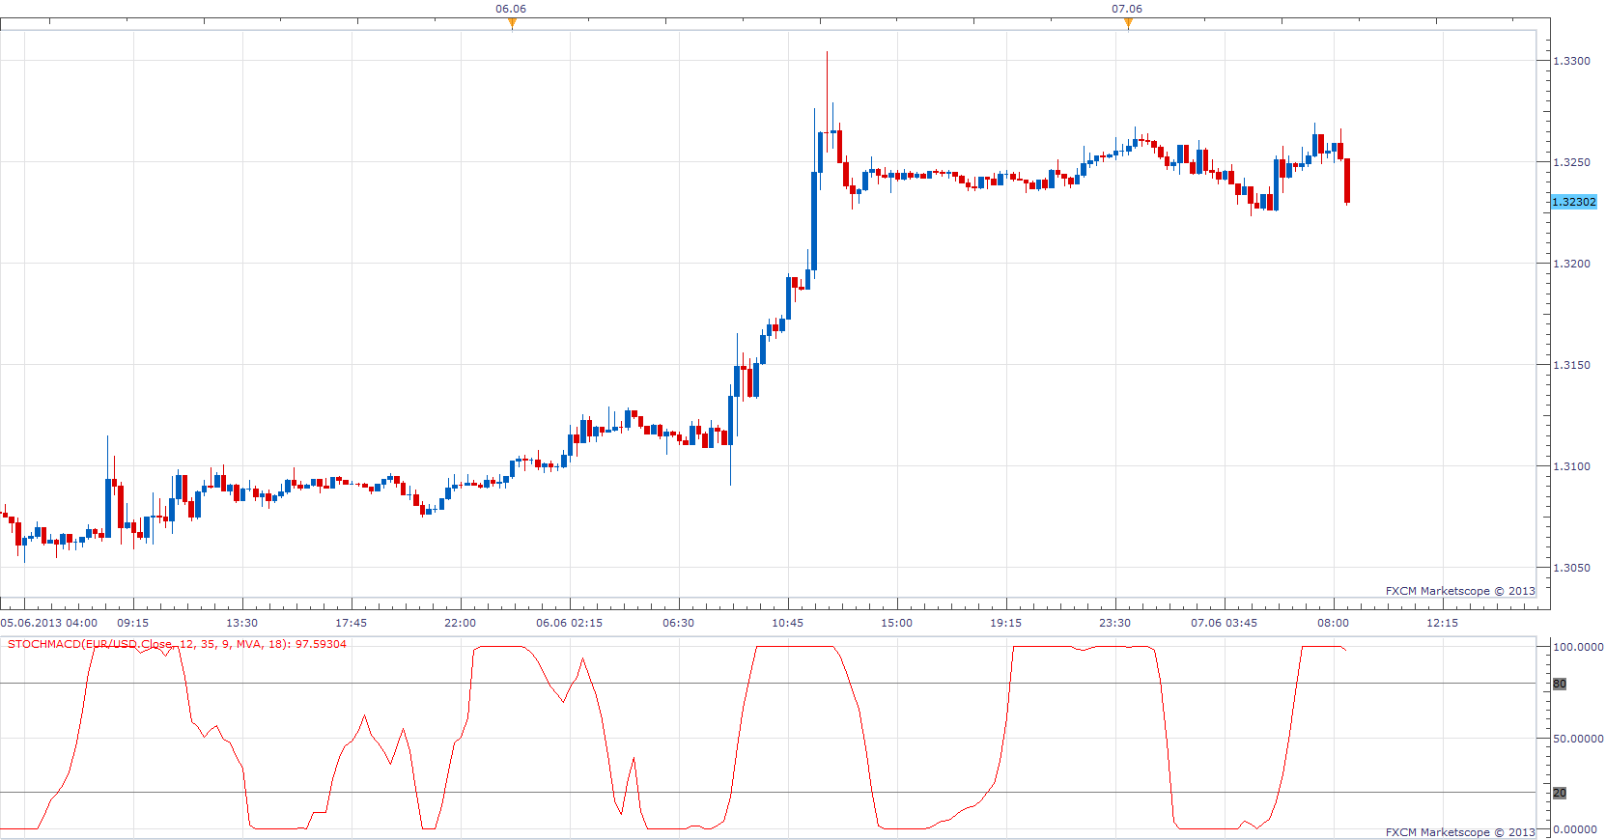Click the 22:00 time axis label

pos(461,623)
